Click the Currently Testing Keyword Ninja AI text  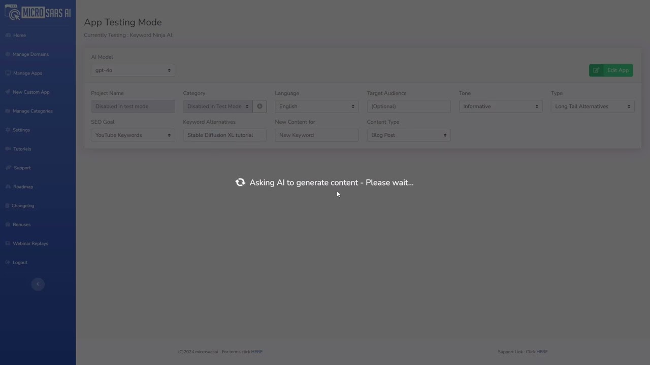point(128,35)
